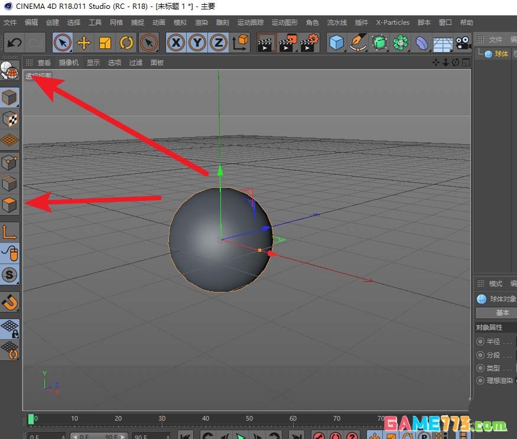Viewport: 517px width, 439px height.
Task: Open the 模拟 menu in the menu bar
Action: (x=180, y=22)
